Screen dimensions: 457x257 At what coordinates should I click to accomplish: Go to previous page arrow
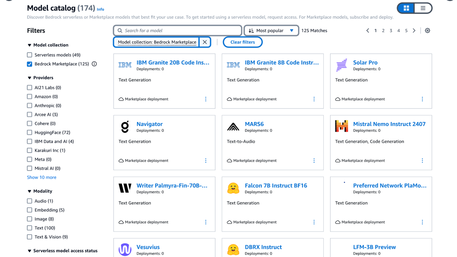pos(368,31)
